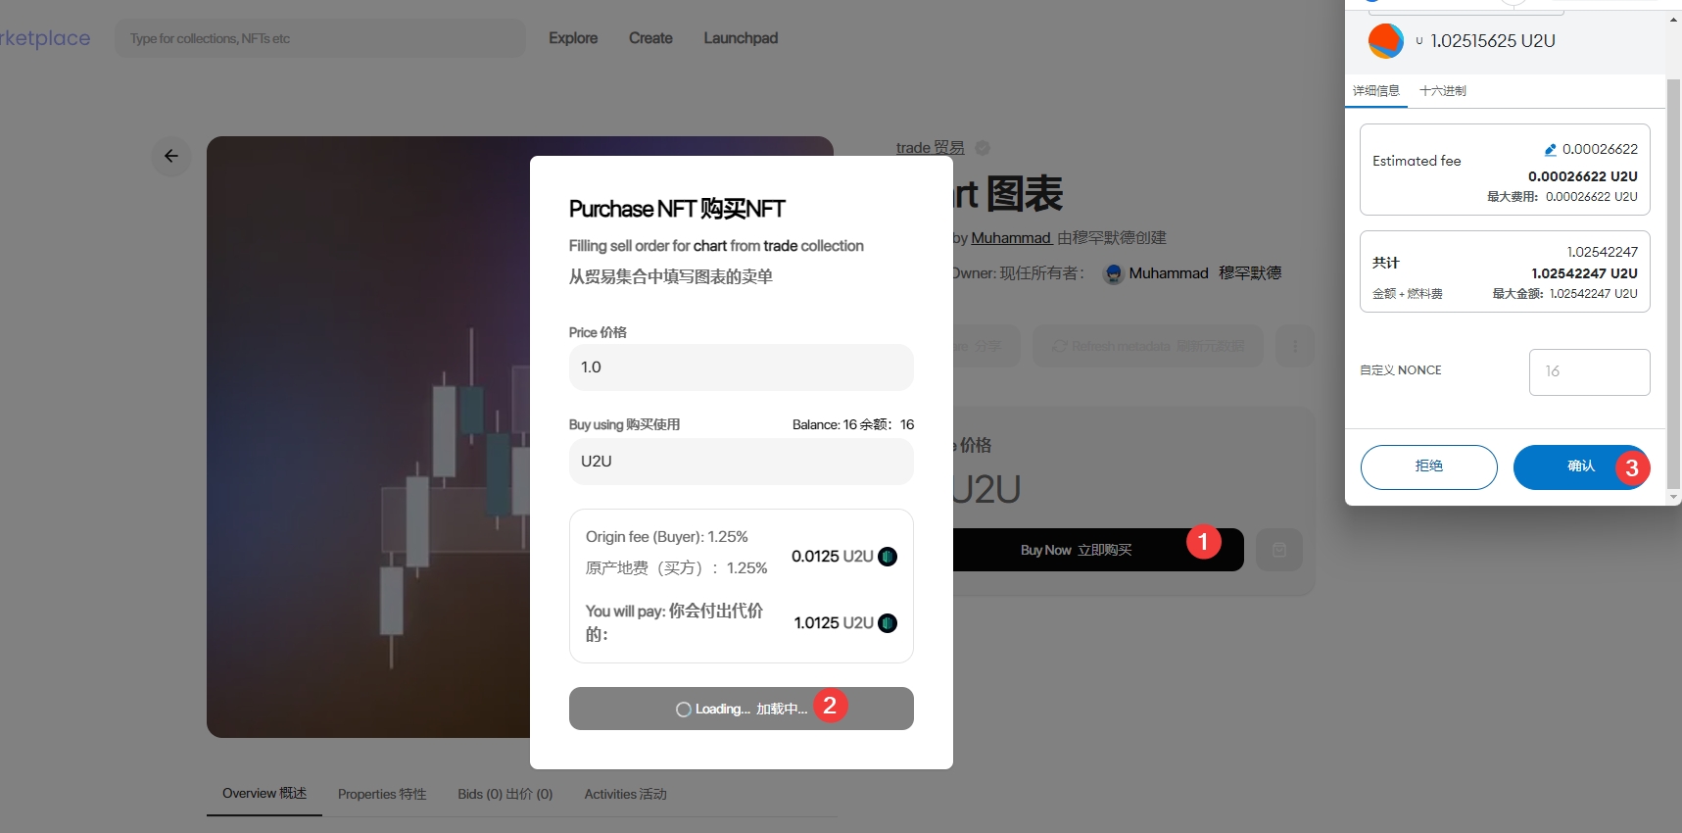Viewport: 1682px width, 833px height.
Task: Select the 详细信息 (Details) tab
Action: click(x=1375, y=91)
